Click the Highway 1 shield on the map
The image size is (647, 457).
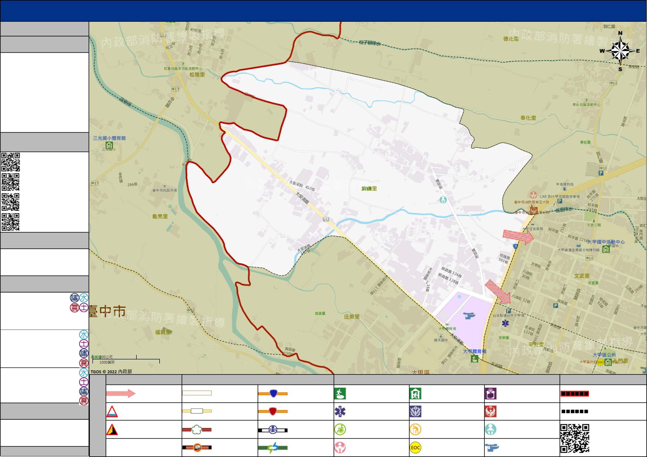(515, 246)
